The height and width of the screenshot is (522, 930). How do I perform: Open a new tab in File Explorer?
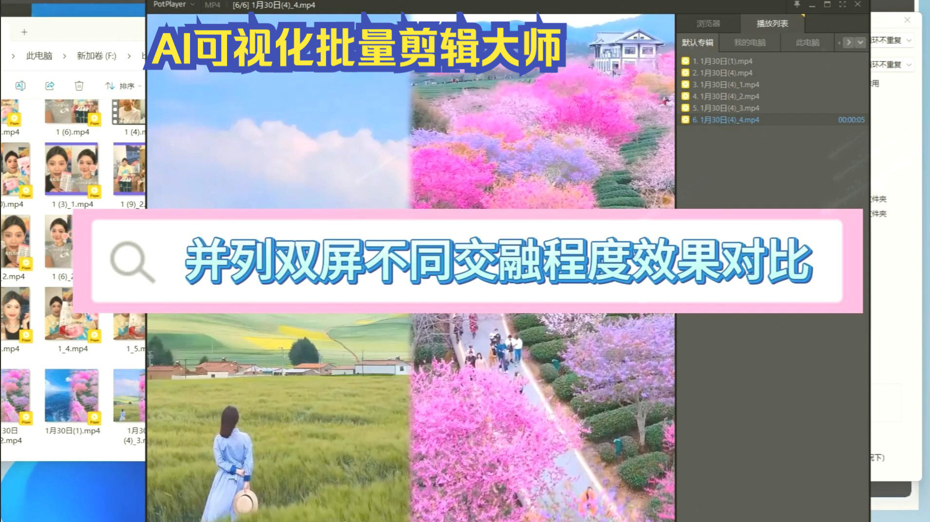tap(24, 32)
